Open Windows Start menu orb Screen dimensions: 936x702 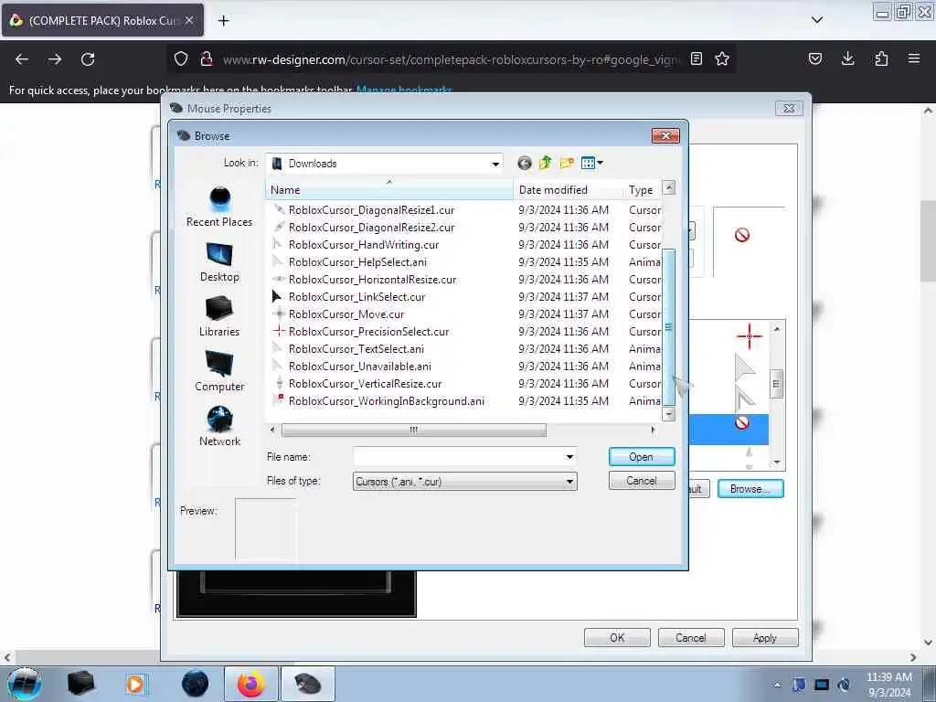(25, 684)
